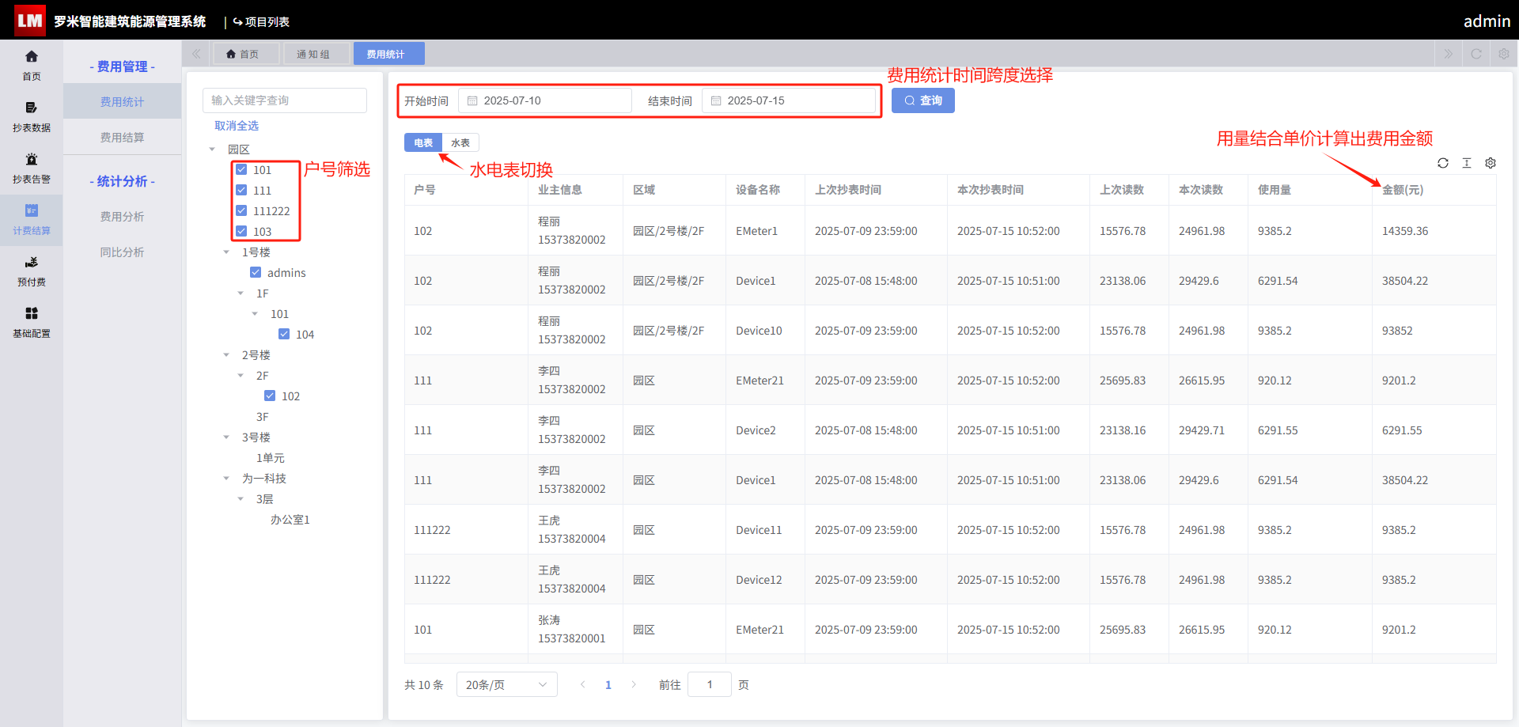This screenshot has width=1519, height=727.
Task: Collapse the 2号楼 tree node
Action: pyautogui.click(x=226, y=354)
